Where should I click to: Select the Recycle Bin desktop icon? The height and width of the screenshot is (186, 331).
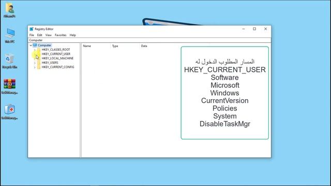(9, 61)
